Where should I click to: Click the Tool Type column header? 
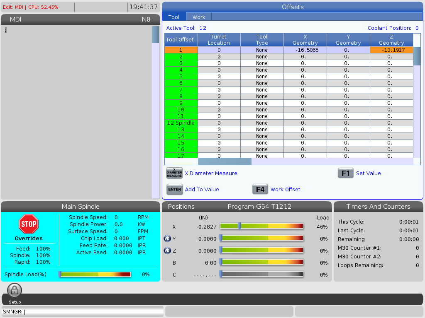(x=262, y=40)
